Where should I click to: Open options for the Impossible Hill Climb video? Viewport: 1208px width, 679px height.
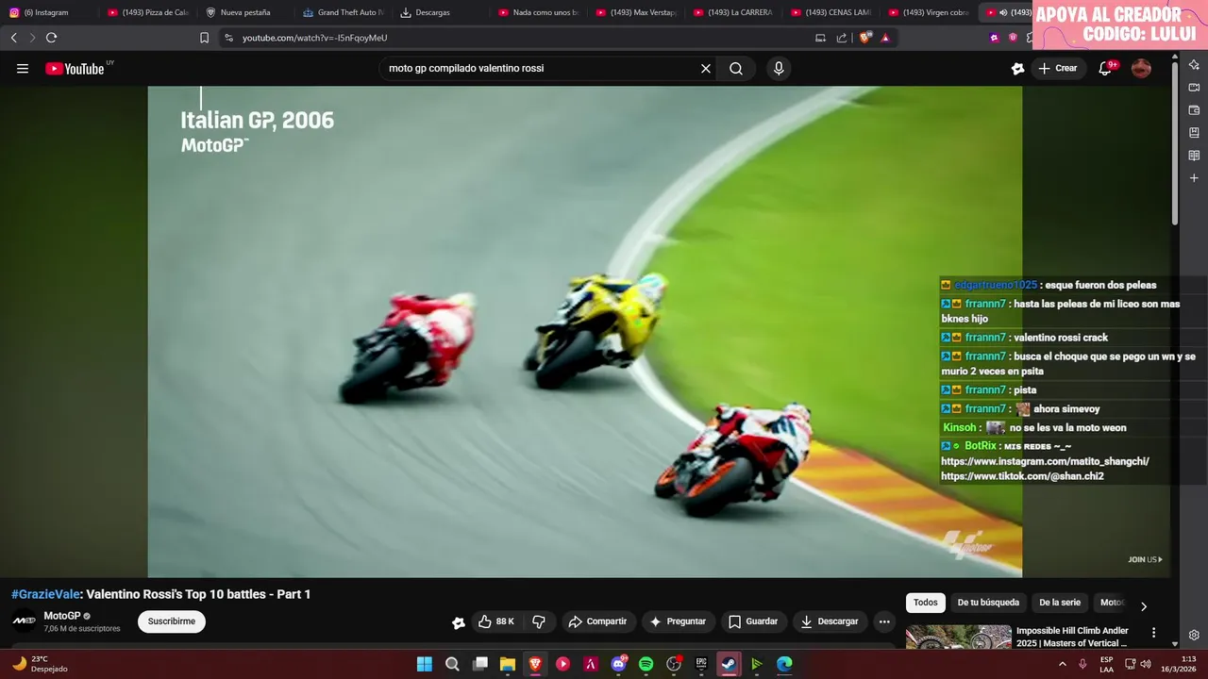click(1153, 632)
